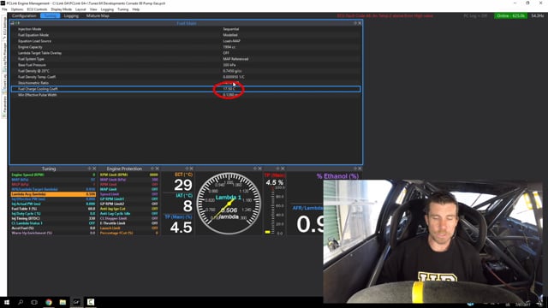The image size is (548, 308).
Task: Select Engine Speed (RPM) in Tuning panel
Action: pos(53,175)
